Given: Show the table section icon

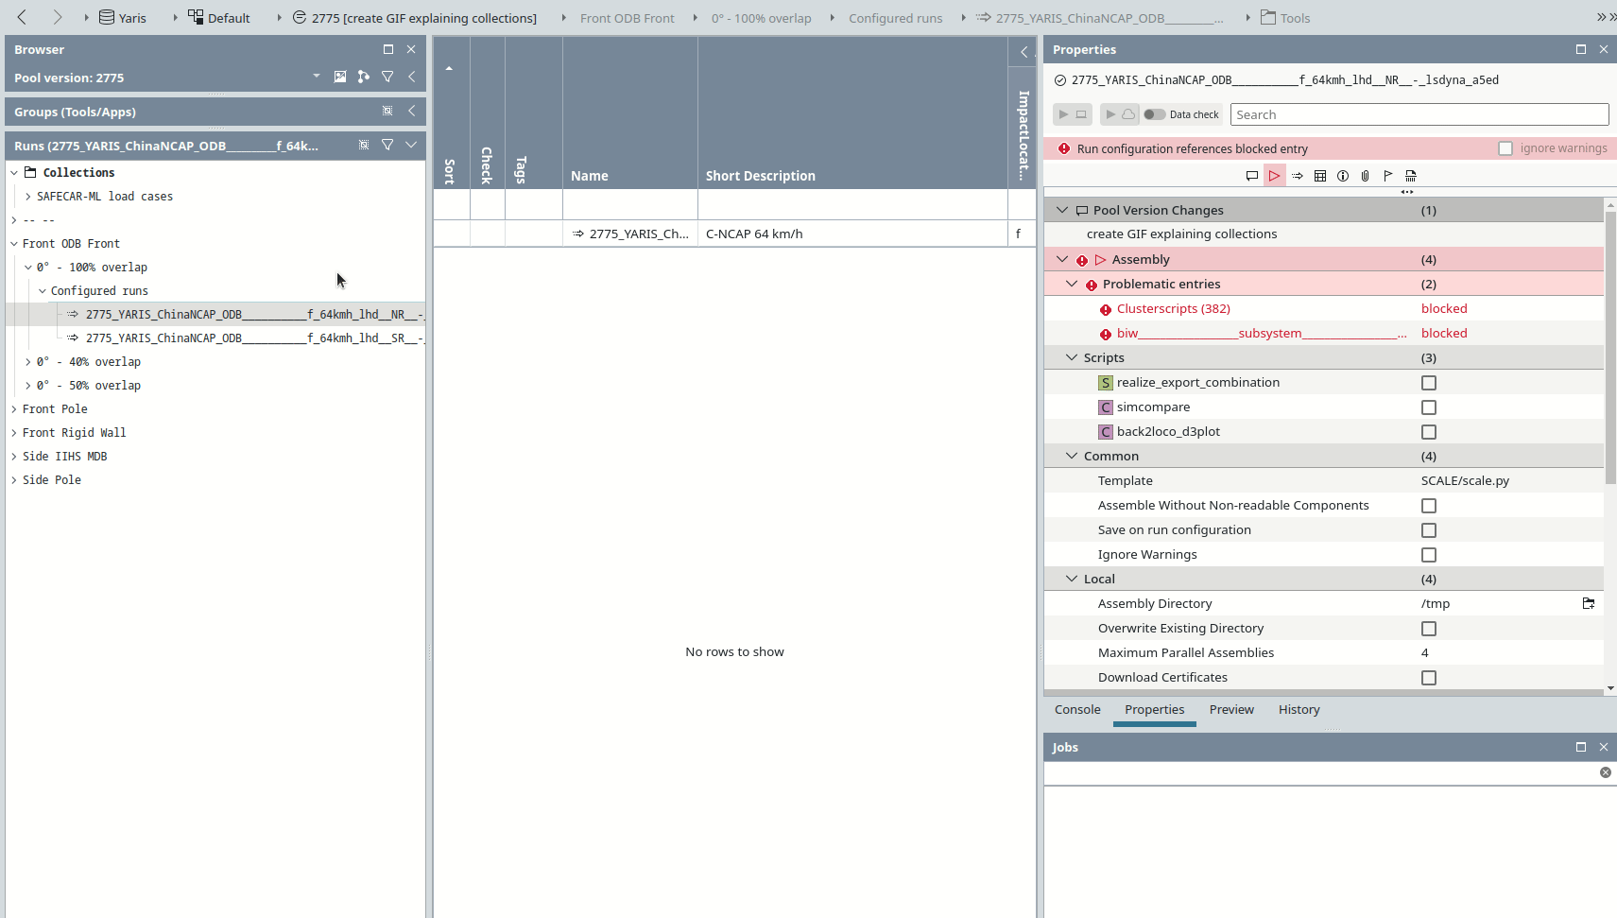Looking at the screenshot, I should click(x=1320, y=176).
